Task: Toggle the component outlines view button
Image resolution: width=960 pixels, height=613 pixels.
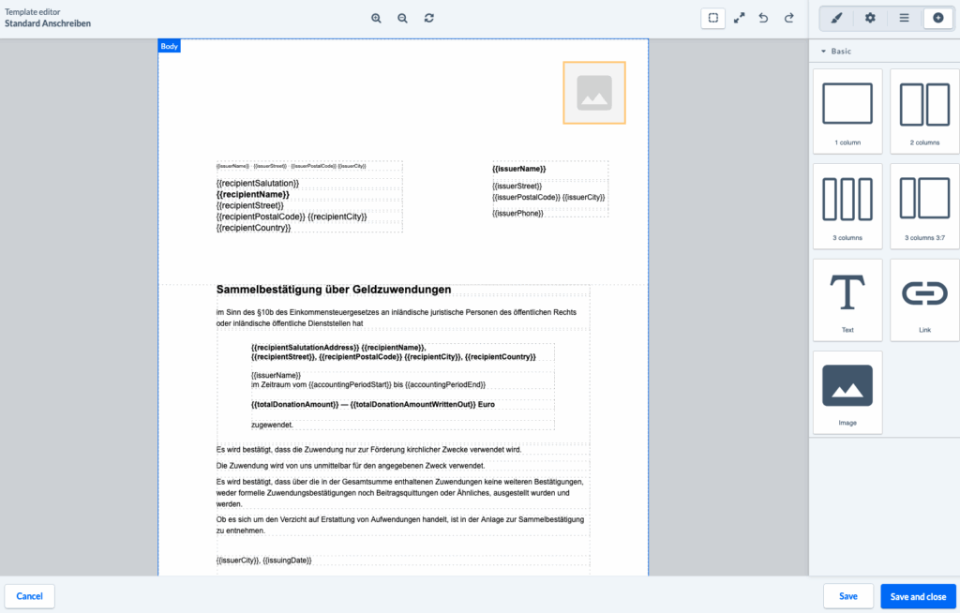Action: tap(713, 18)
